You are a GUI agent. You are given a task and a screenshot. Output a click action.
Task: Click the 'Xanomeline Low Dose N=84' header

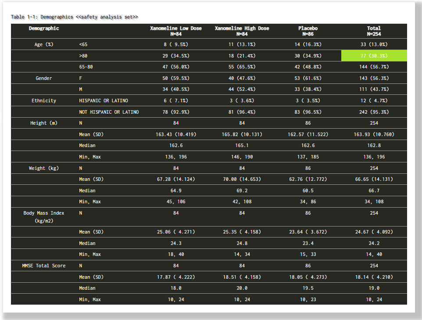[x=176, y=31]
